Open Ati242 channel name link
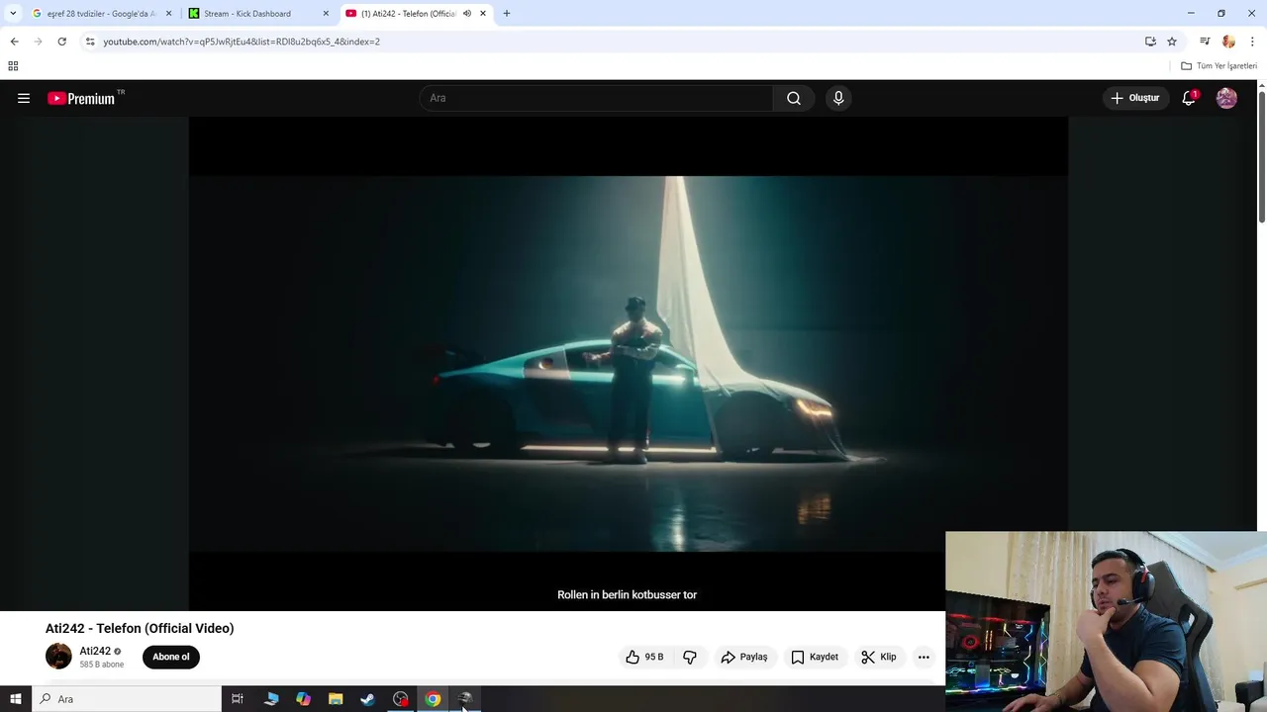The width and height of the screenshot is (1267, 712). point(95,651)
